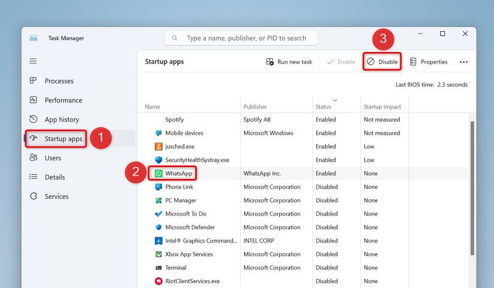Open the hamburger navigation menu
This screenshot has height=288, width=494.
point(33,61)
